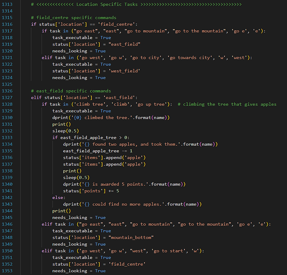Screen dimensions: 287x275
Task: Click sleep(0.5) on line 1339
Action: (x=76, y=177)
